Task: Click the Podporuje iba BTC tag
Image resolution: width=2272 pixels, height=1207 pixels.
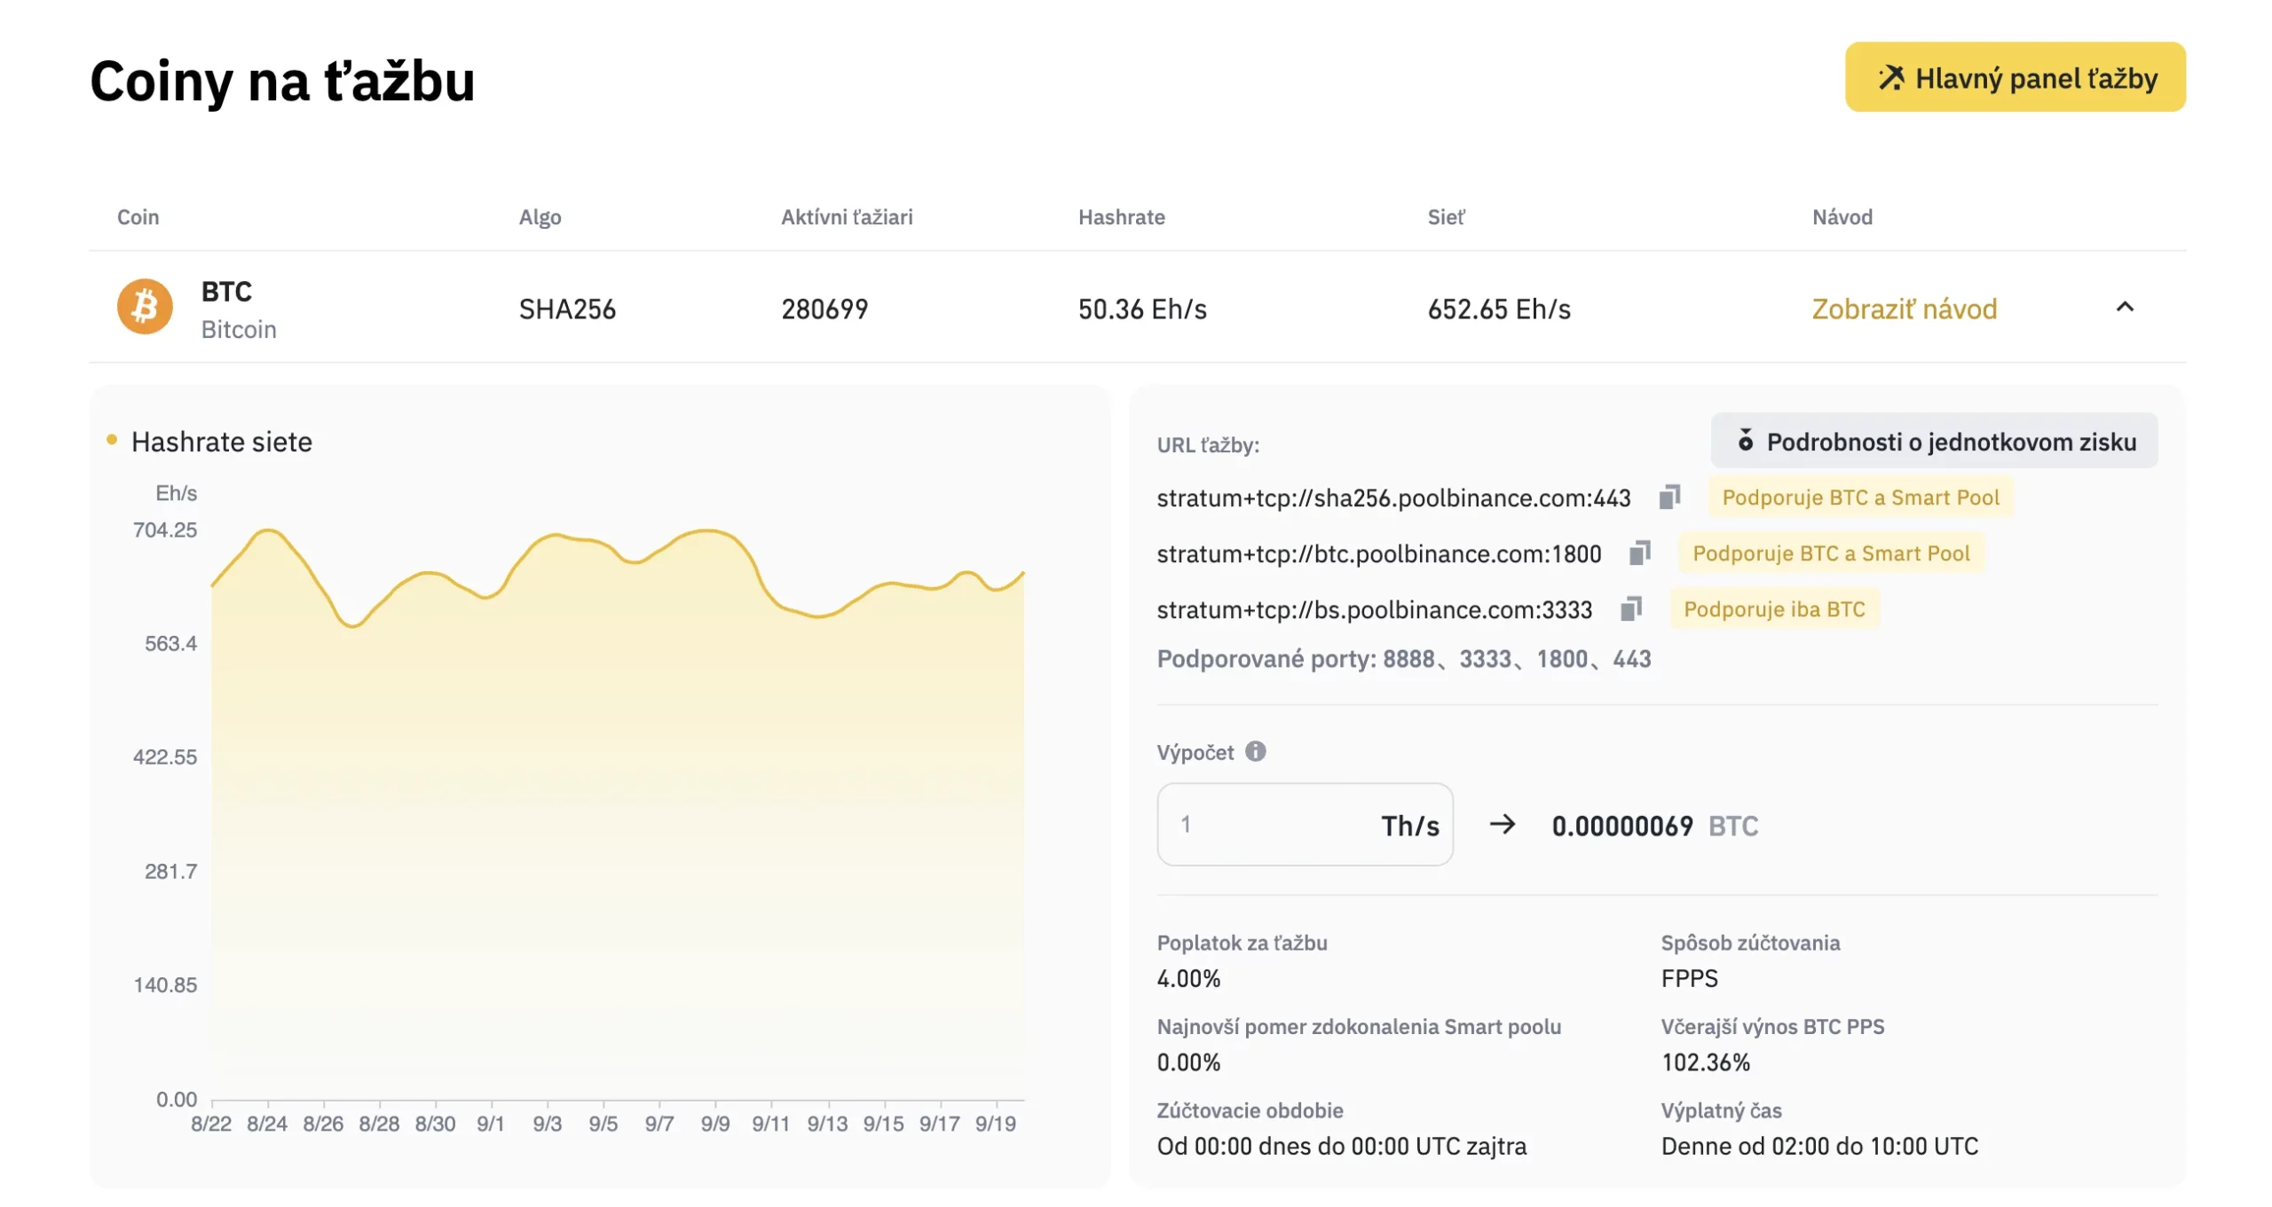Action: (x=1774, y=609)
